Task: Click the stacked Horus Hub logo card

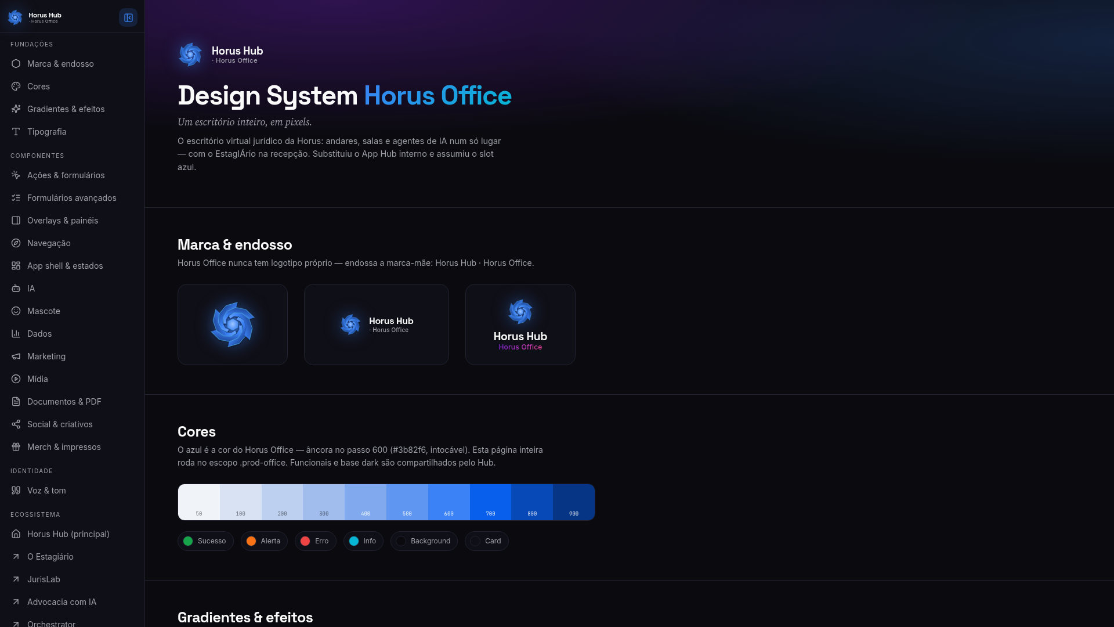Action: pos(520,325)
